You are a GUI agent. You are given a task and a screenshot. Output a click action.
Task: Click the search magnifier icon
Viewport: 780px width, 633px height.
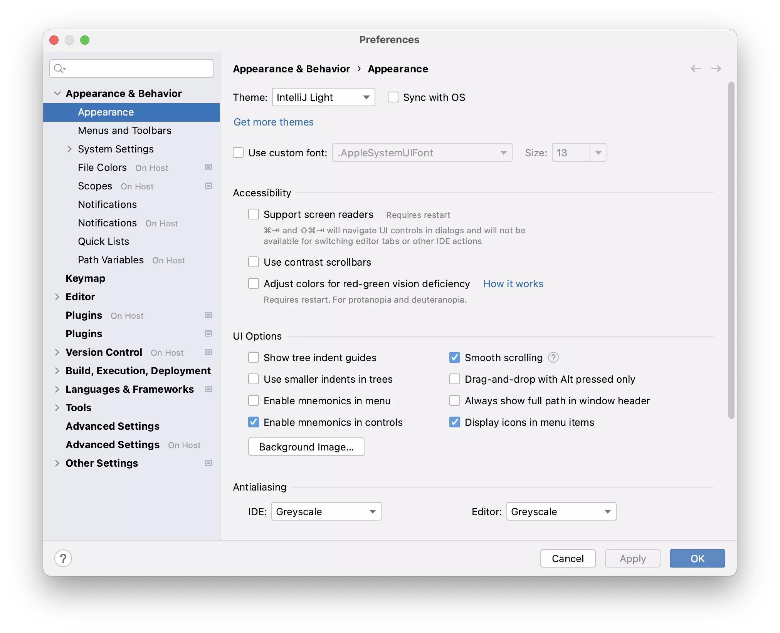click(x=59, y=69)
